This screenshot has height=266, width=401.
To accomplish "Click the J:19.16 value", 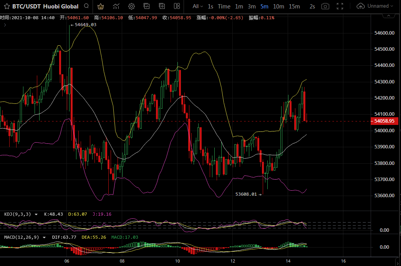I will pos(102,214).
